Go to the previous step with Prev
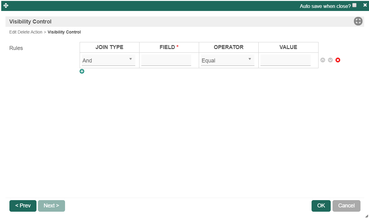369x219 pixels. tap(23, 206)
